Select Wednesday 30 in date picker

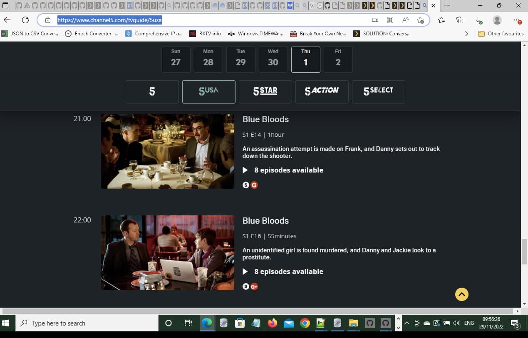273,59
